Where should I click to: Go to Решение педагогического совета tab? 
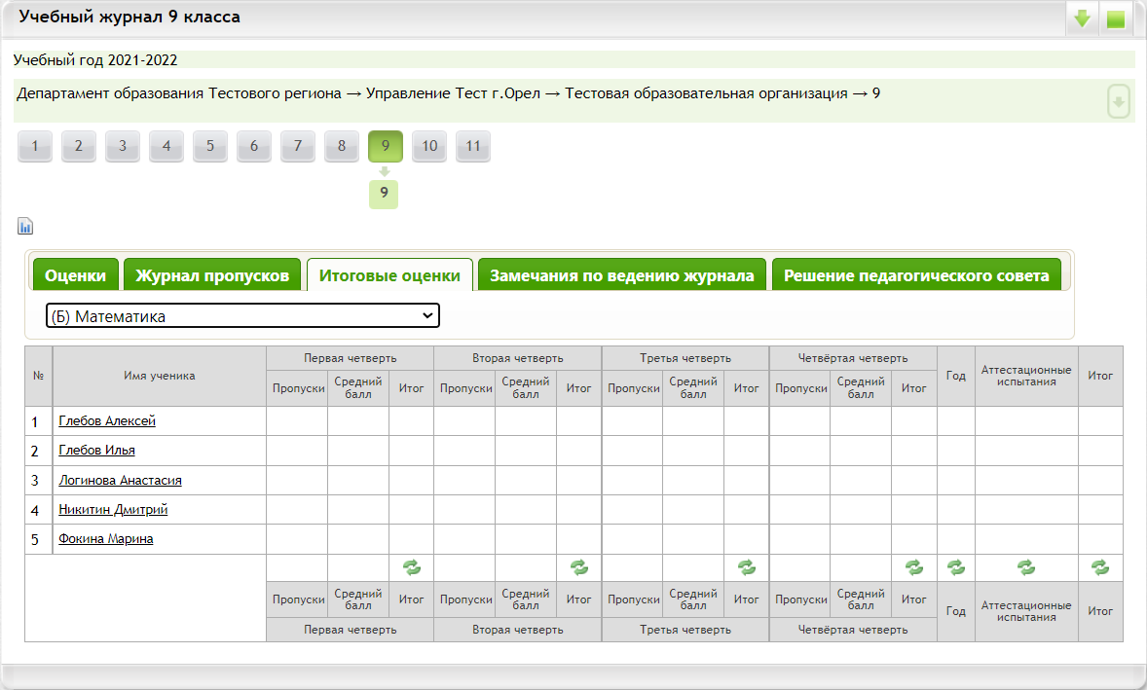tap(916, 275)
